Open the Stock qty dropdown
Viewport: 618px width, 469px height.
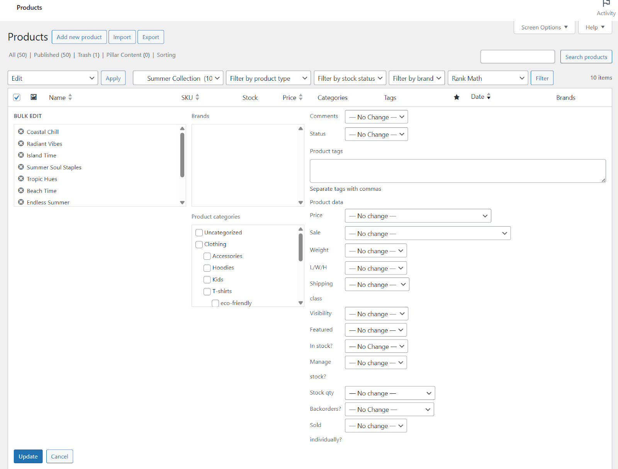tap(390, 393)
